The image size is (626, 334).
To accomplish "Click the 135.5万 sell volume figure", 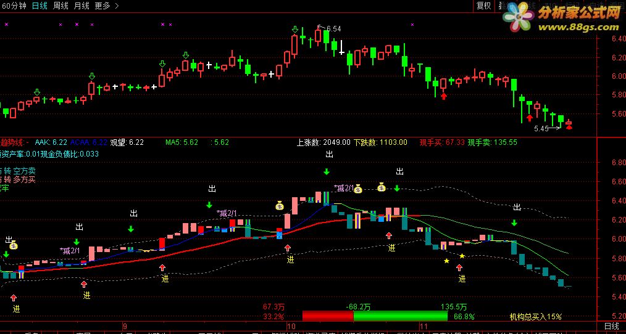I will (454, 307).
